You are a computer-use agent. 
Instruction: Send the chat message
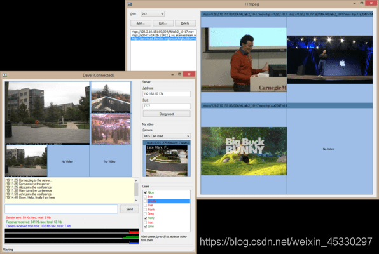pyautogui.click(x=130, y=209)
